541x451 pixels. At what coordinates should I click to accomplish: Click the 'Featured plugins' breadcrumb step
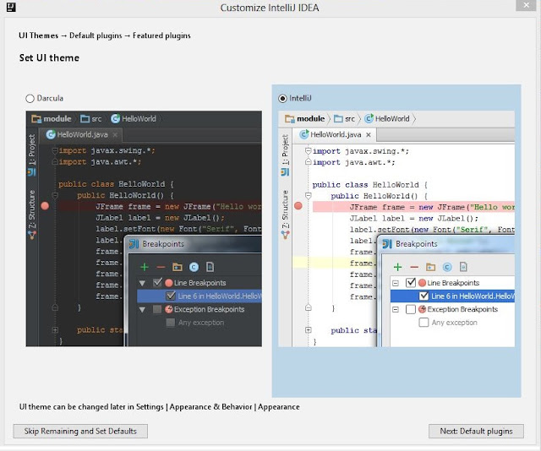(161, 35)
